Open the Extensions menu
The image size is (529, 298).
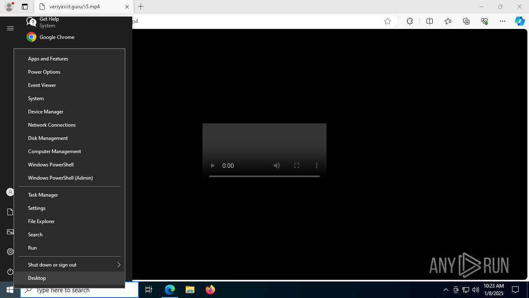click(410, 22)
